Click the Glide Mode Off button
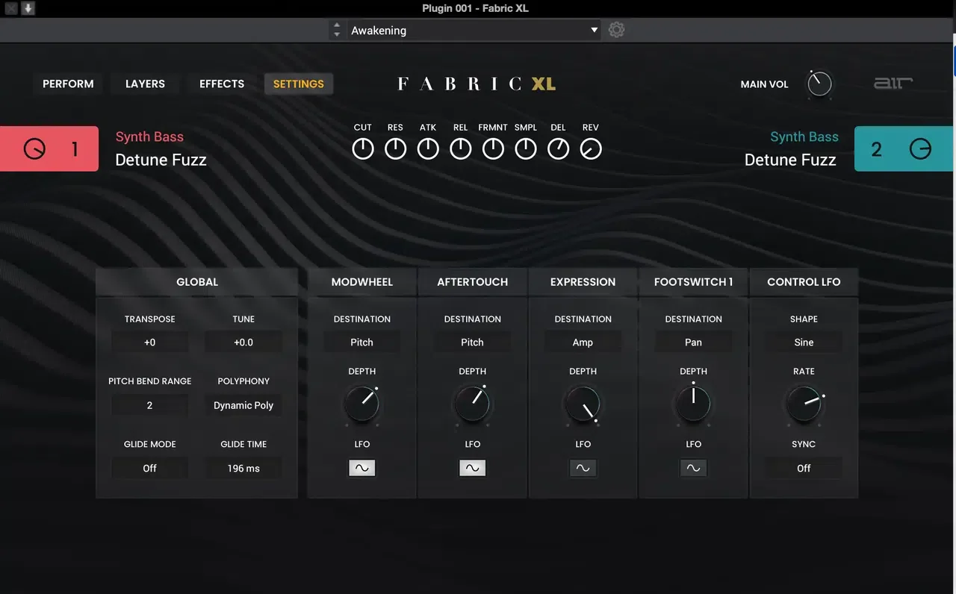 149,468
